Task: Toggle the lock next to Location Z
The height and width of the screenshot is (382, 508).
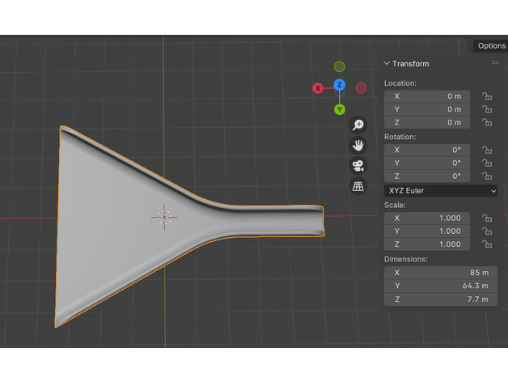Action: point(486,122)
